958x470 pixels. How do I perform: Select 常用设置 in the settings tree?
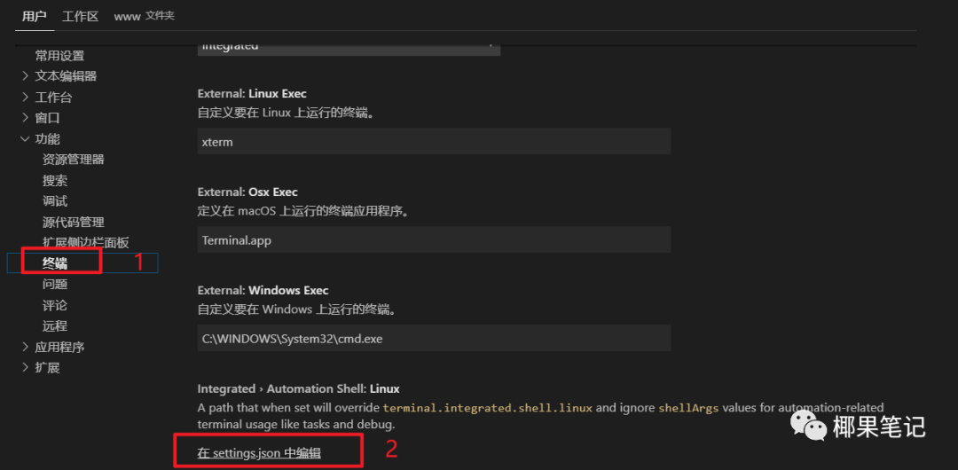coord(59,56)
